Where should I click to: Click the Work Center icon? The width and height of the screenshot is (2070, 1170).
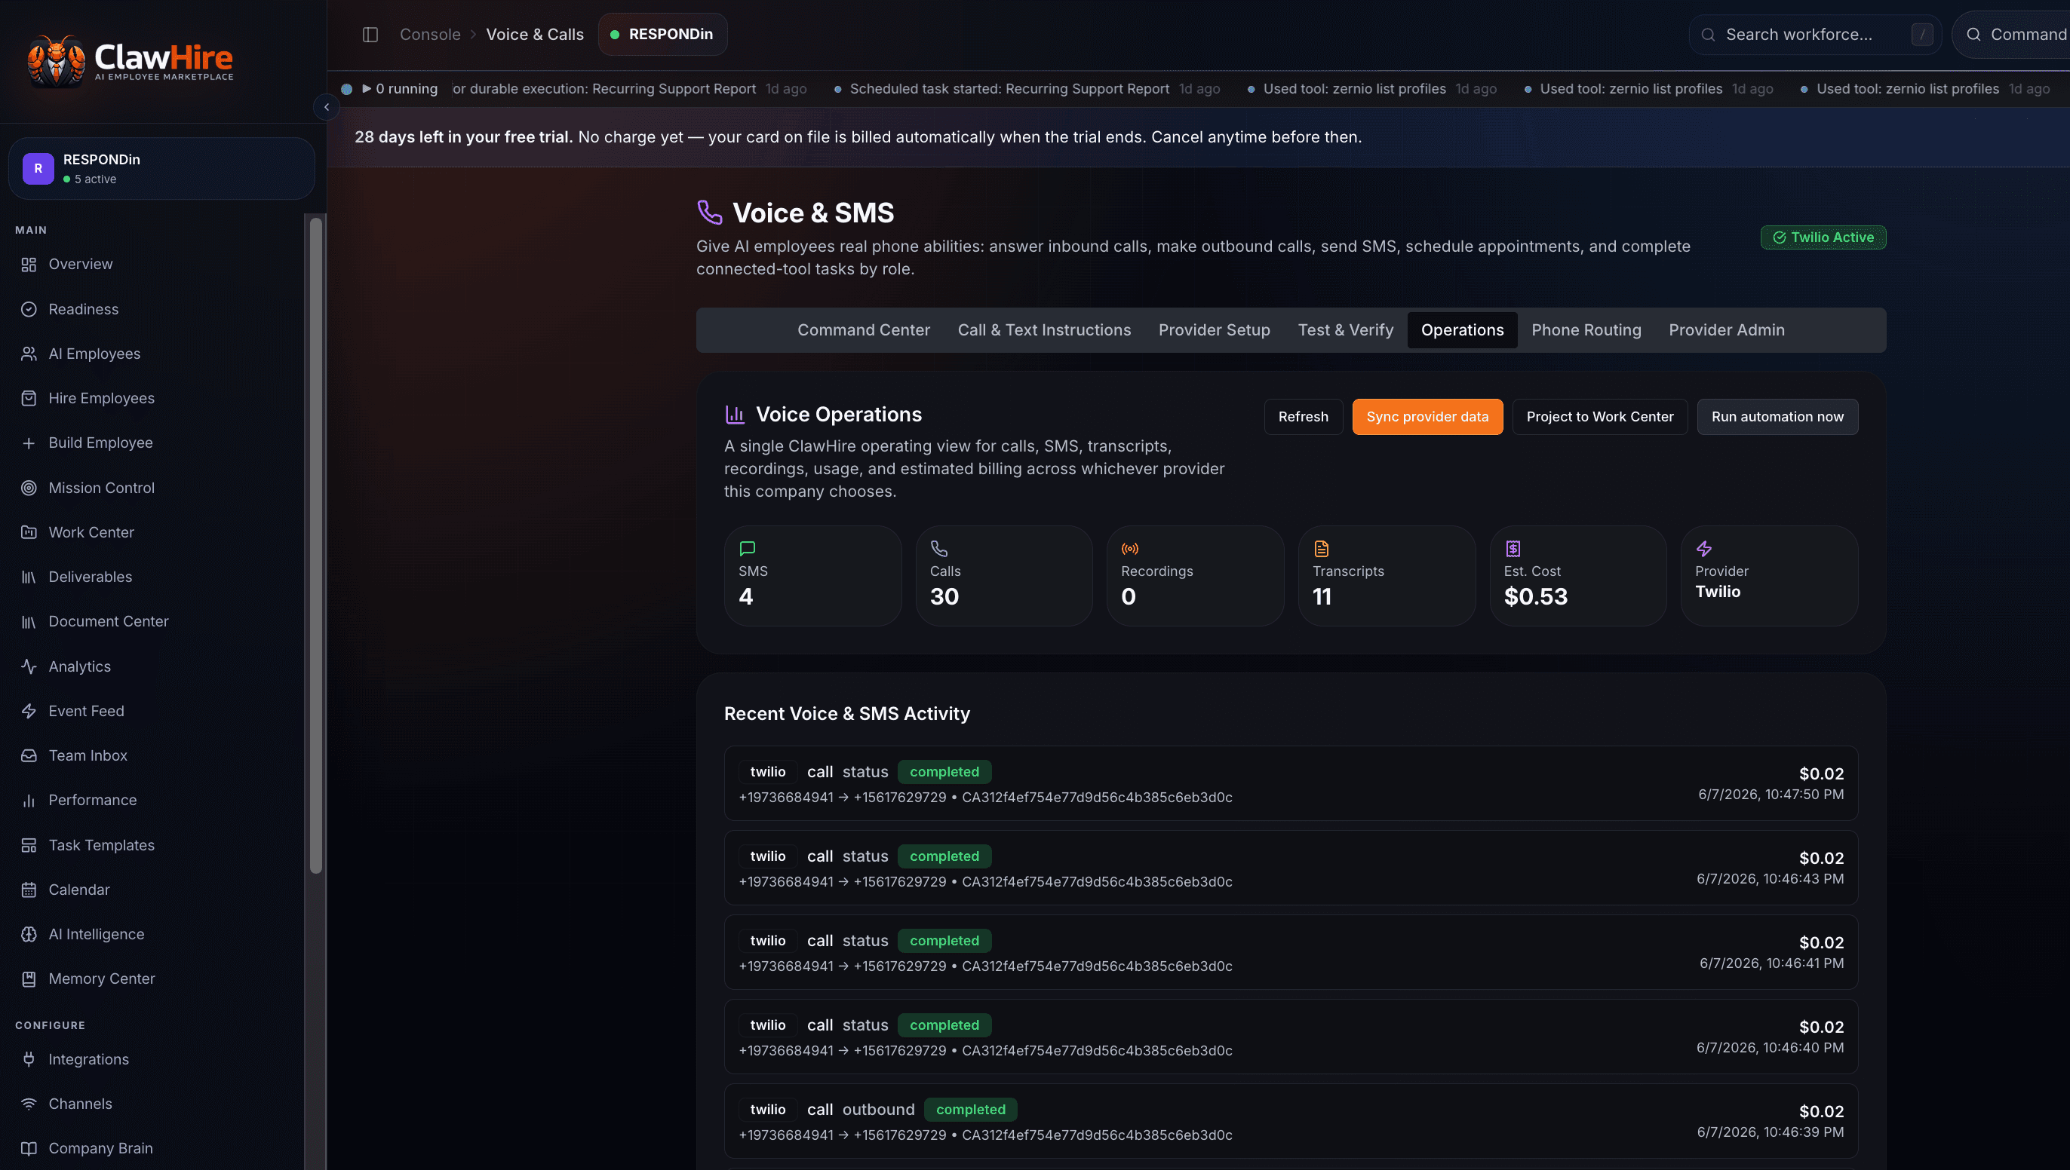tap(29, 532)
